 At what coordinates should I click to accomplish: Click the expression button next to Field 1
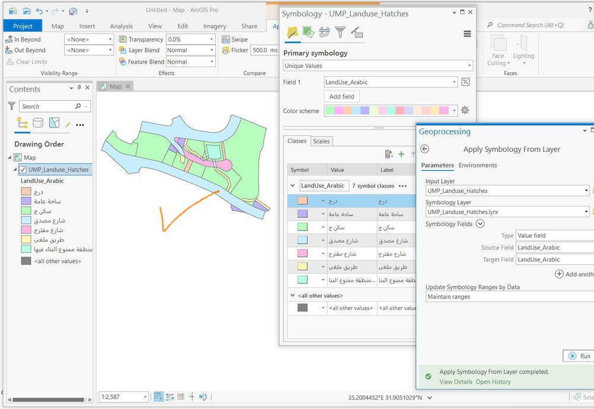(466, 82)
